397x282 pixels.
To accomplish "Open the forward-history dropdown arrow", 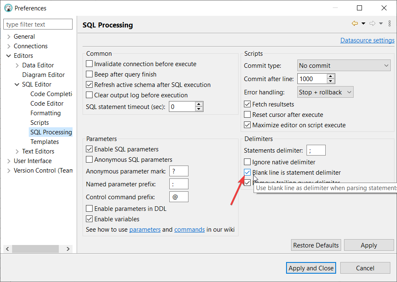I will pyautogui.click(x=380, y=23).
